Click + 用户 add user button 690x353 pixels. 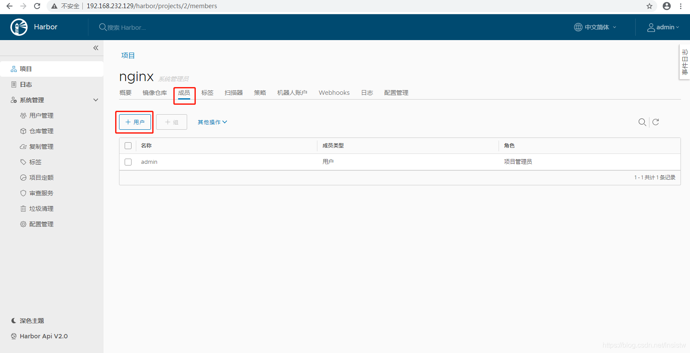pyautogui.click(x=135, y=122)
